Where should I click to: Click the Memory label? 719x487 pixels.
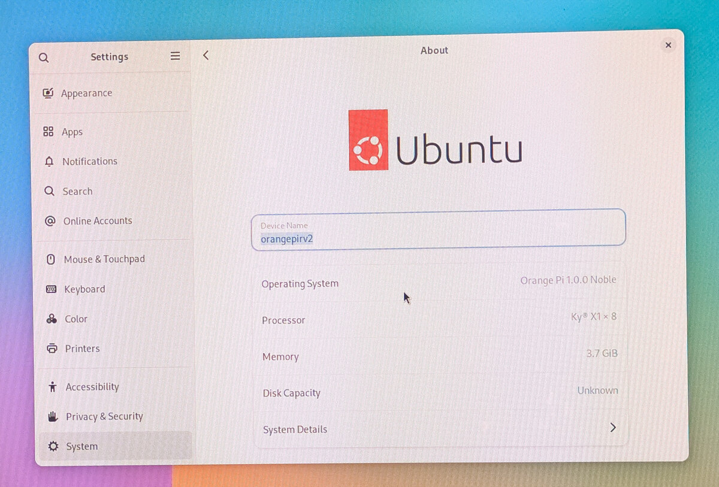(x=280, y=357)
